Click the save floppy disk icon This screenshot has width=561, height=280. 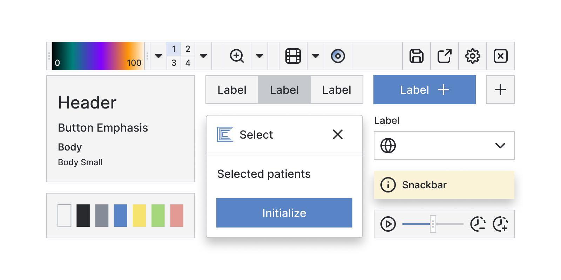416,56
